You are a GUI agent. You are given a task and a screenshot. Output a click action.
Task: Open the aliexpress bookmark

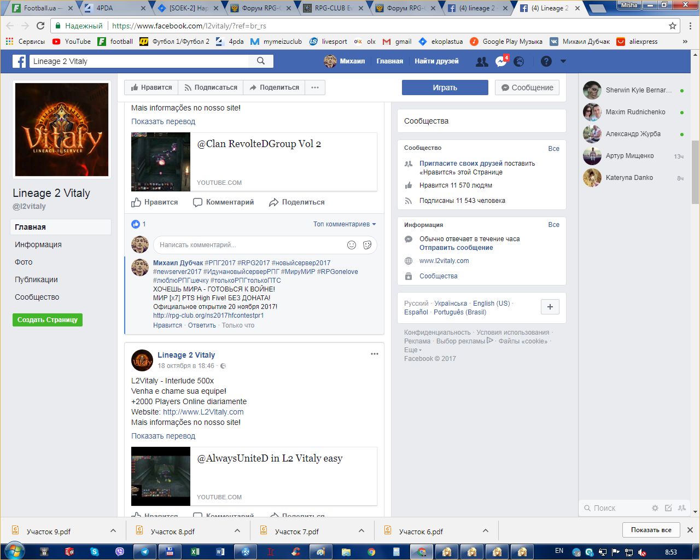[637, 42]
